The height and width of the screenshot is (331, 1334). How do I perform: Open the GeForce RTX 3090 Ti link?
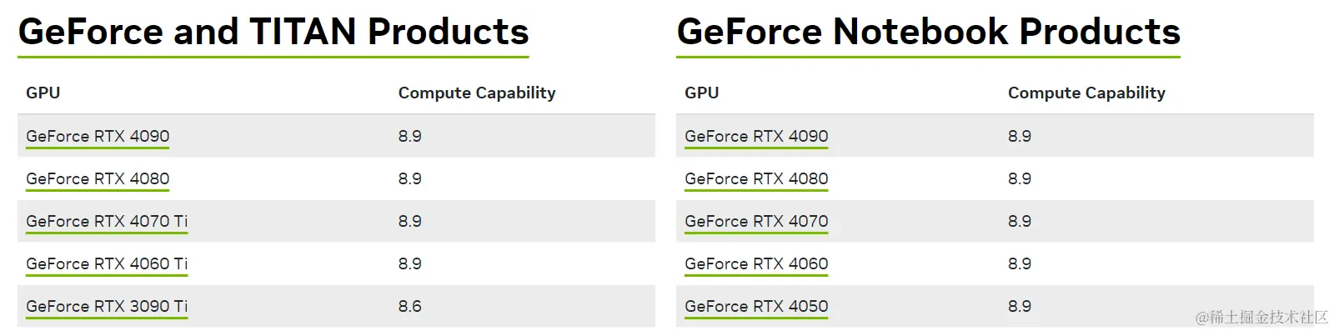(107, 306)
